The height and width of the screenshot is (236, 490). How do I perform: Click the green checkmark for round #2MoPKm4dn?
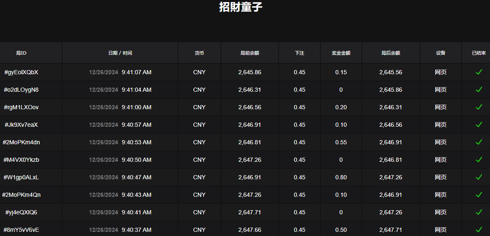point(479,142)
